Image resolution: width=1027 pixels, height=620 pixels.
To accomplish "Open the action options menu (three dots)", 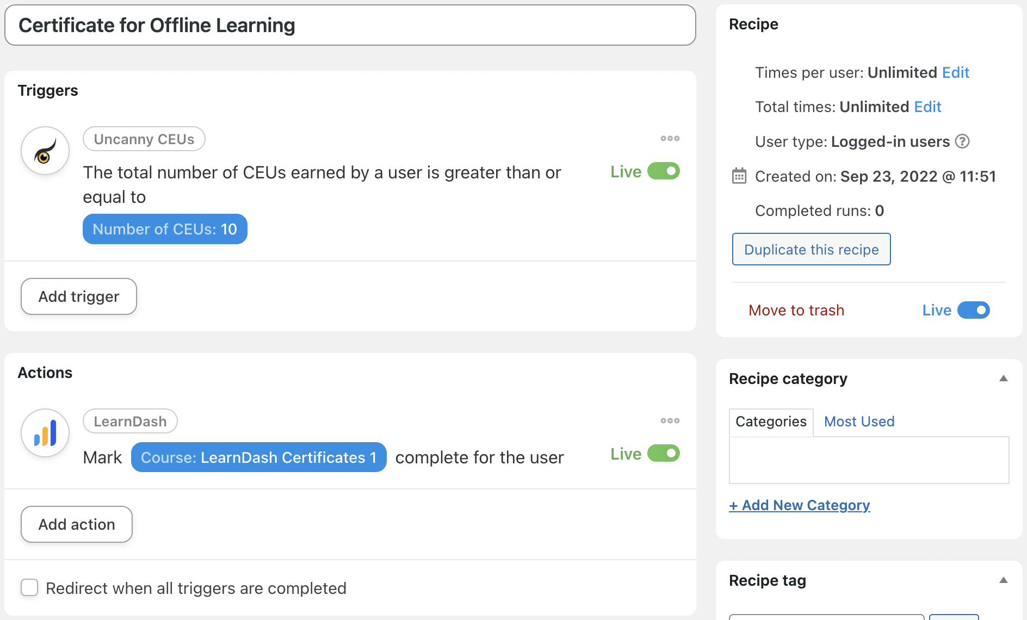I will [x=670, y=420].
